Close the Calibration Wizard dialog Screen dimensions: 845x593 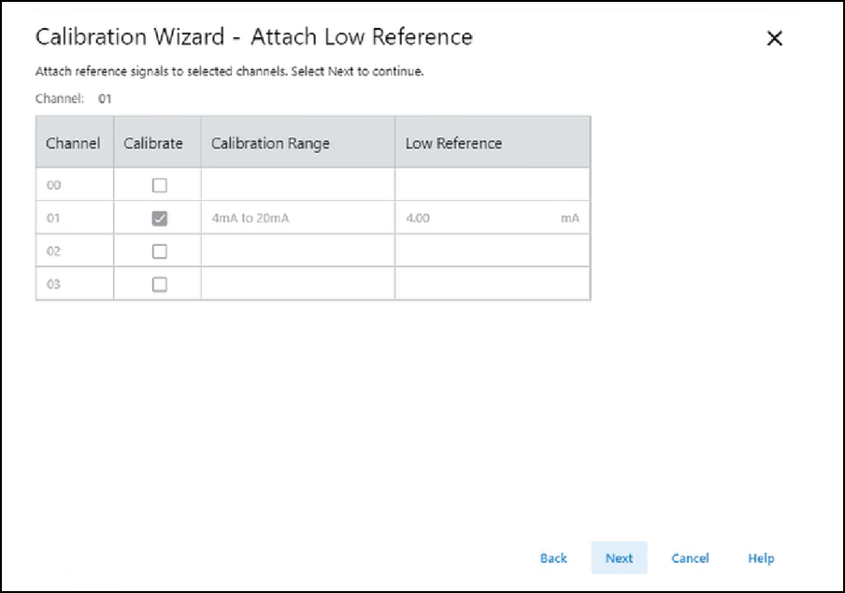click(774, 39)
